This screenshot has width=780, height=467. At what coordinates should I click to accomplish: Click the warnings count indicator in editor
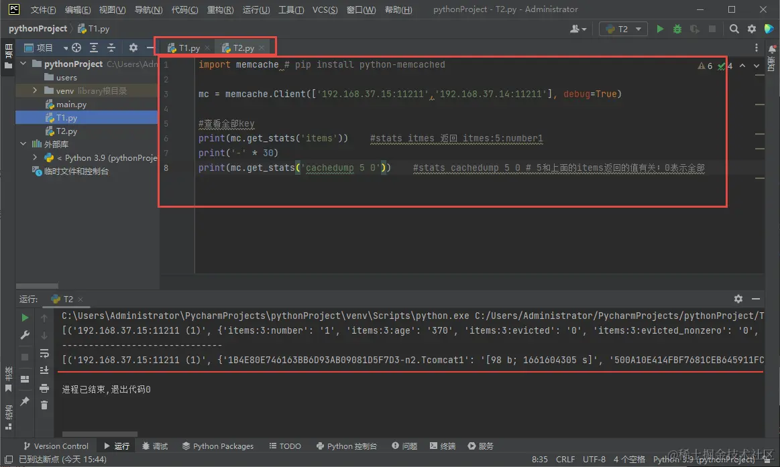(705, 66)
